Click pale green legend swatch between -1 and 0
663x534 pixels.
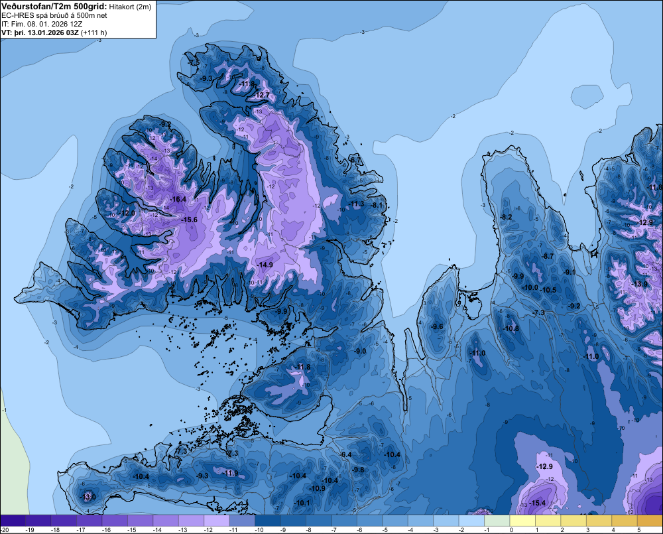pyautogui.click(x=497, y=521)
